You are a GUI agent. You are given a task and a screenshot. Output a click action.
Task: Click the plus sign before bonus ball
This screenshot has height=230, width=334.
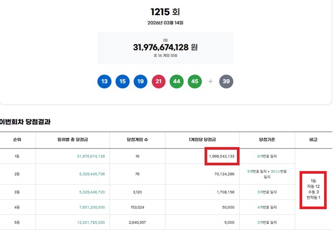pos(211,81)
